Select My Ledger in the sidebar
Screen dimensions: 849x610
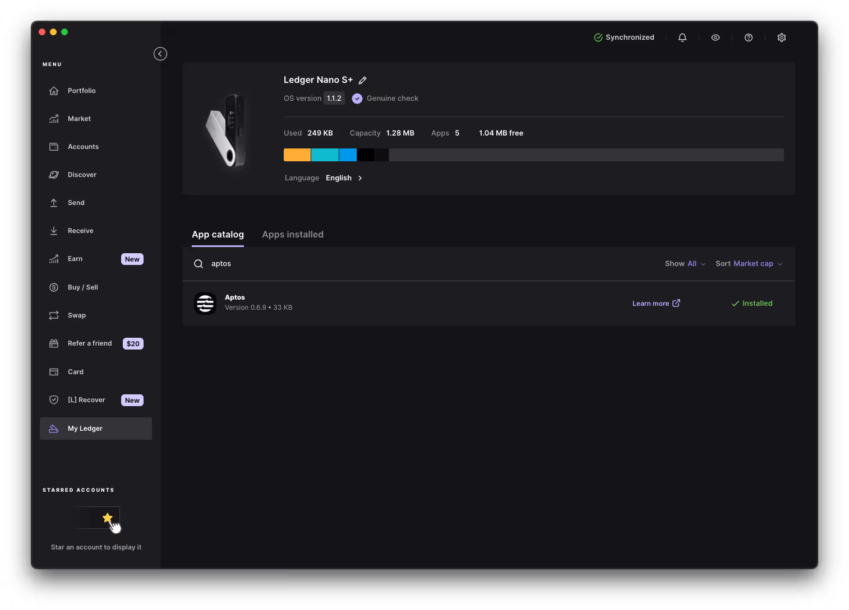tap(96, 429)
